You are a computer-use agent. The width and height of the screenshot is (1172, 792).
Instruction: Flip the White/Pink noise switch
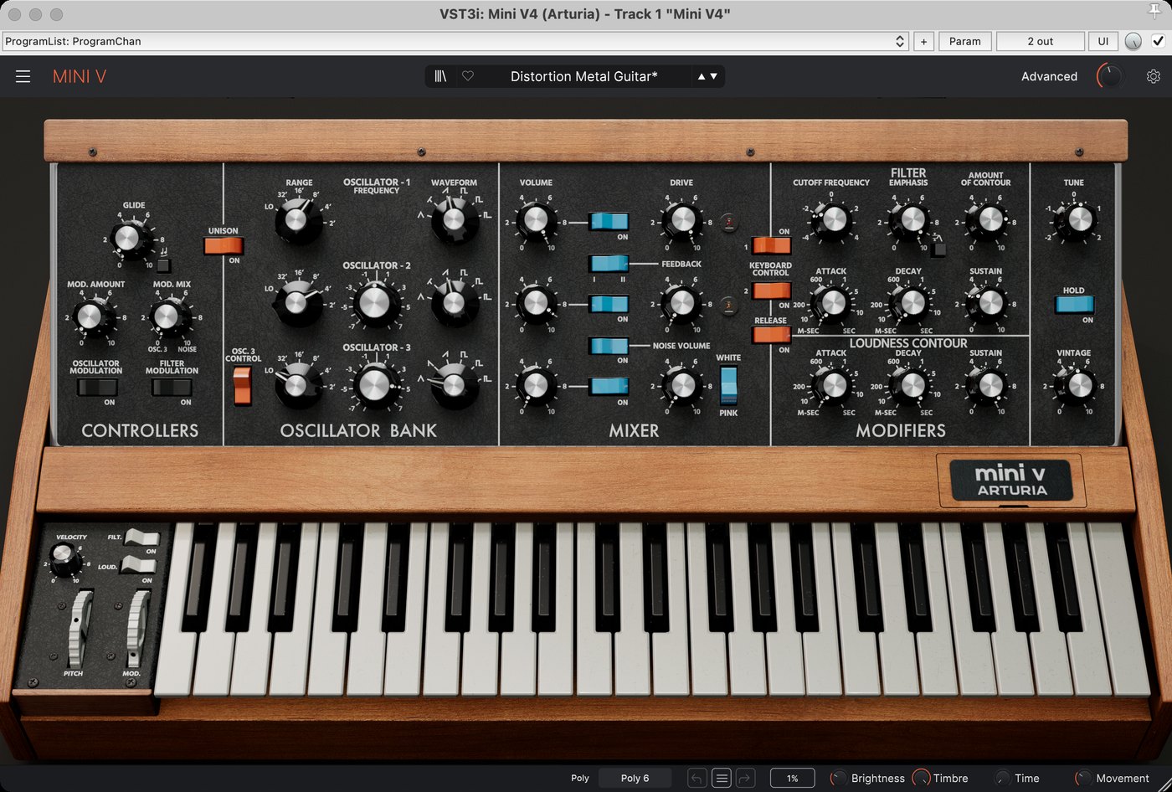728,385
